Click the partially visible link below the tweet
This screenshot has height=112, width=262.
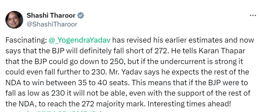click(x=54, y=111)
